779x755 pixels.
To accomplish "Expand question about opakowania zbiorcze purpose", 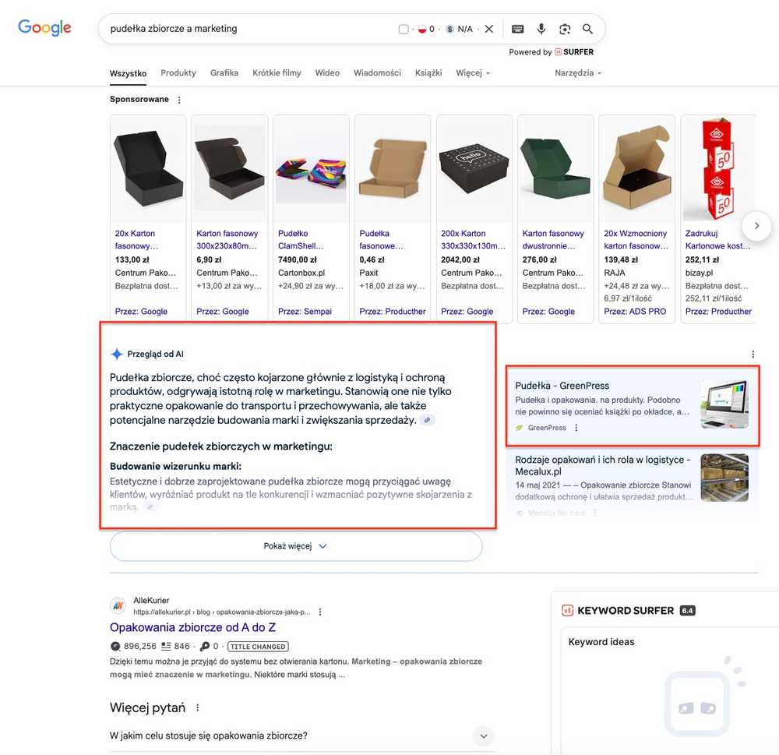I will point(484,736).
